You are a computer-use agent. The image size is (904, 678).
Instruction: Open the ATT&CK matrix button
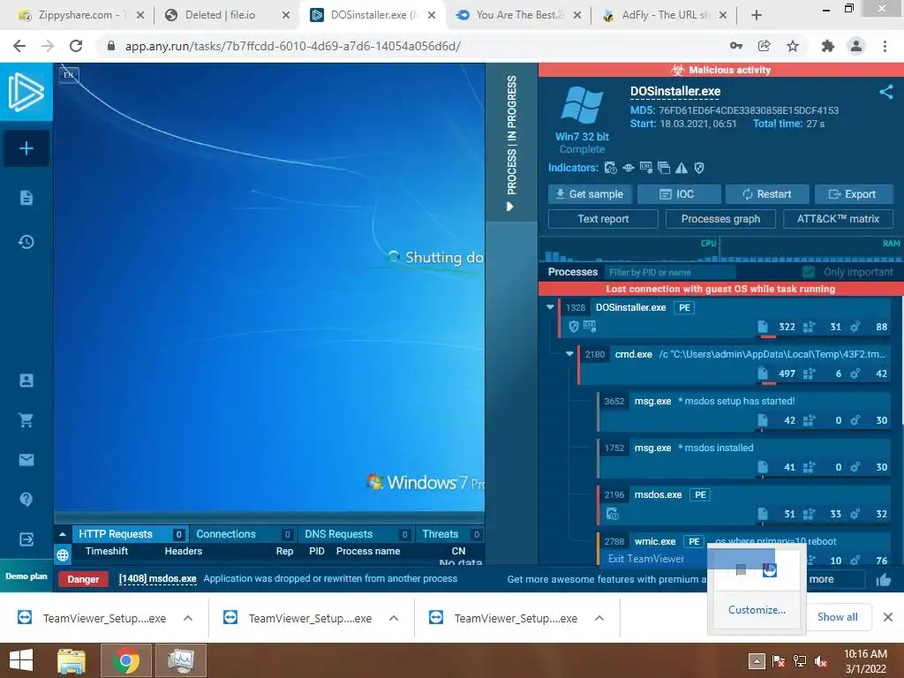click(839, 219)
